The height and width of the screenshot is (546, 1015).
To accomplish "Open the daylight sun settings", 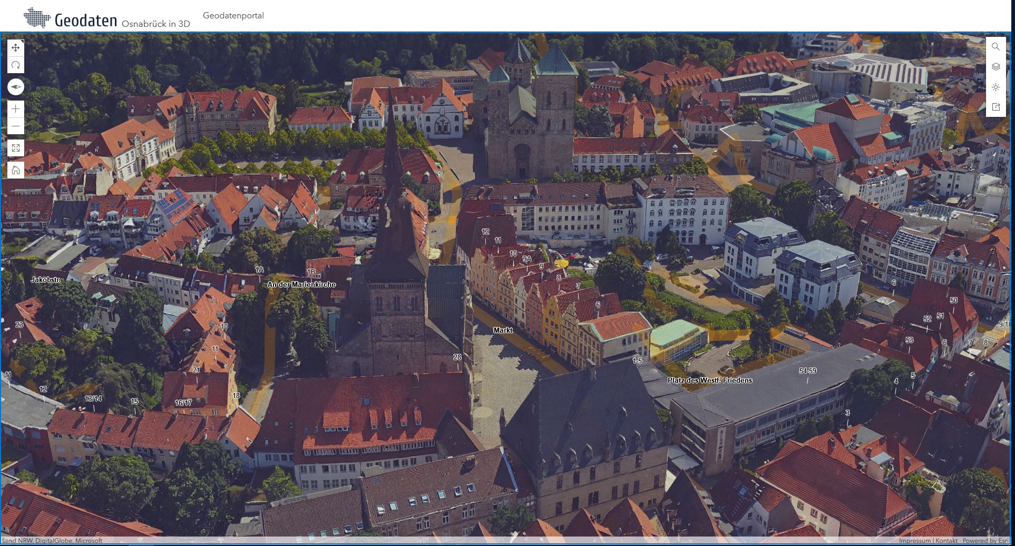I will pos(996,87).
